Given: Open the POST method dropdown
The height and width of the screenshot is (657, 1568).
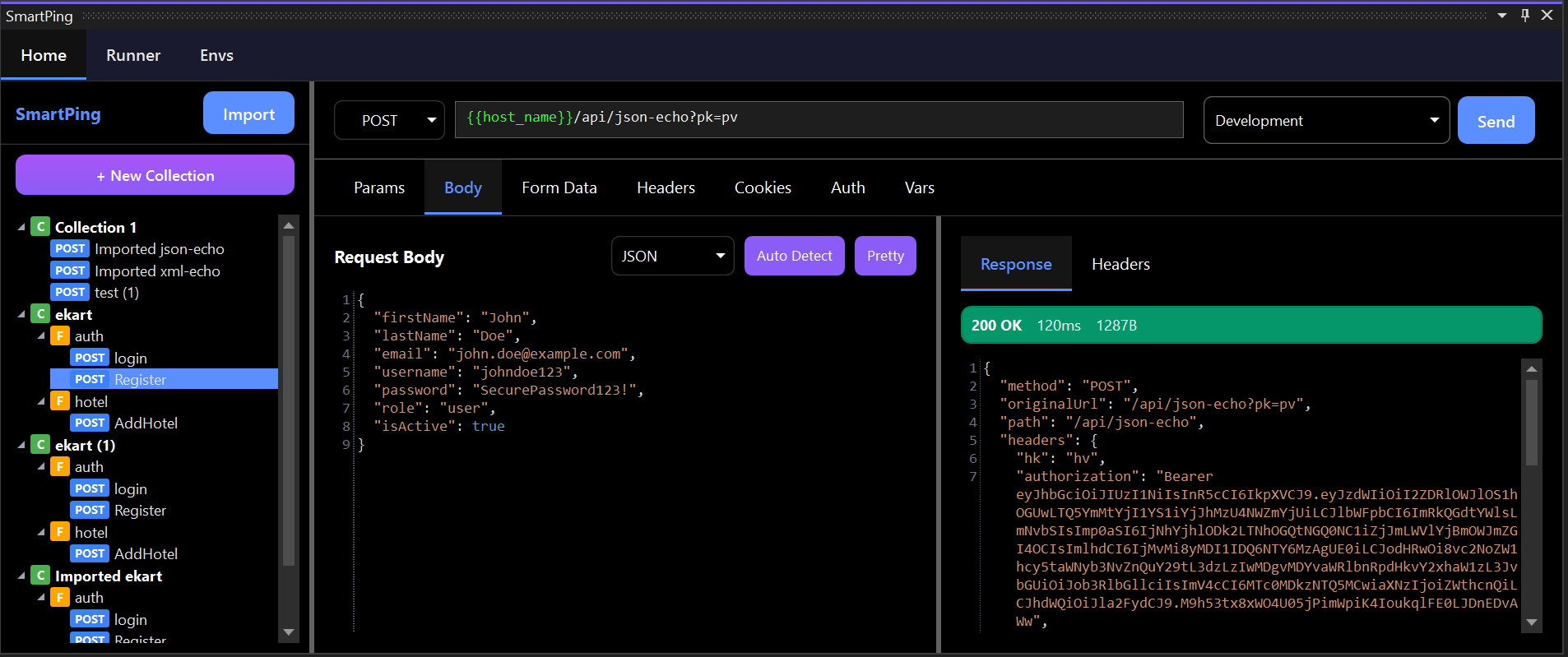Looking at the screenshot, I should (x=389, y=121).
